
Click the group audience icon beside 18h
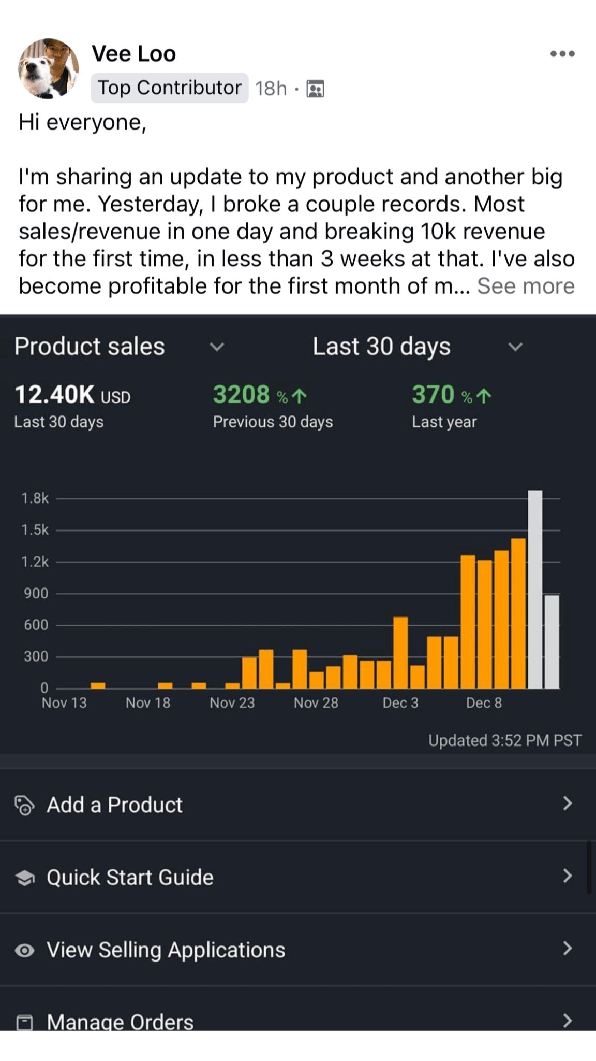coord(315,89)
